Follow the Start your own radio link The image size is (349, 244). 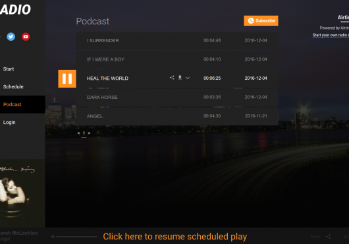point(331,35)
